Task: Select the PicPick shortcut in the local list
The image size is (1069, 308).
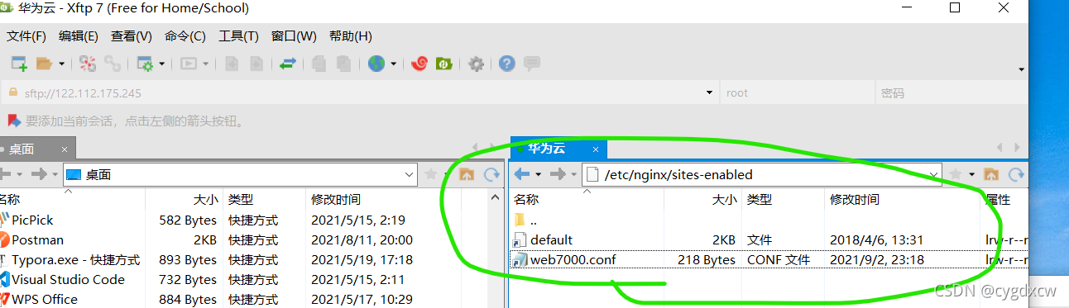Action: point(32,220)
